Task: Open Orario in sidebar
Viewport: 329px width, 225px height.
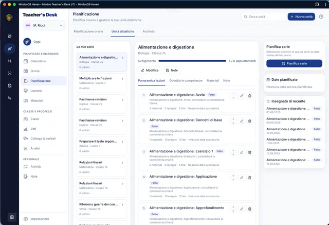Action: tap(43, 71)
